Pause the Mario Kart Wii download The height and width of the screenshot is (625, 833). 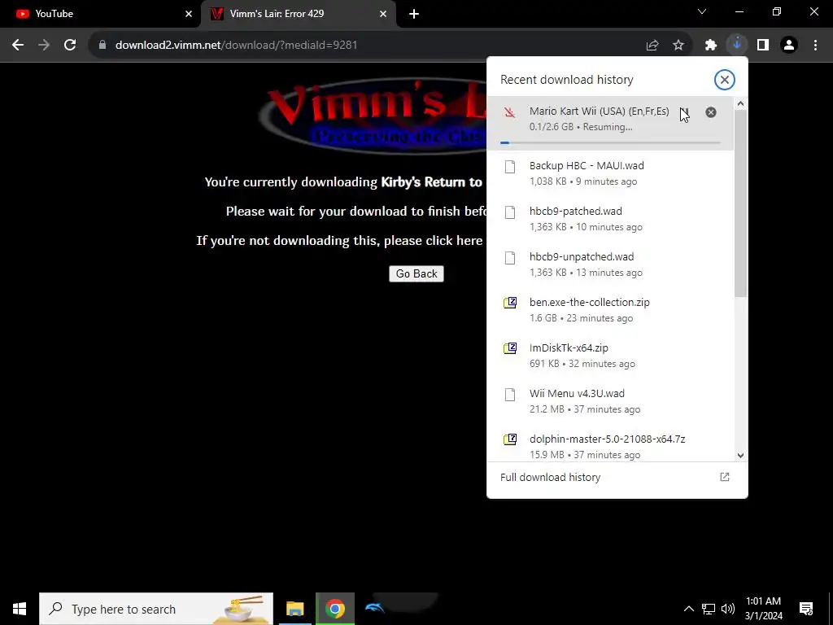tap(684, 112)
